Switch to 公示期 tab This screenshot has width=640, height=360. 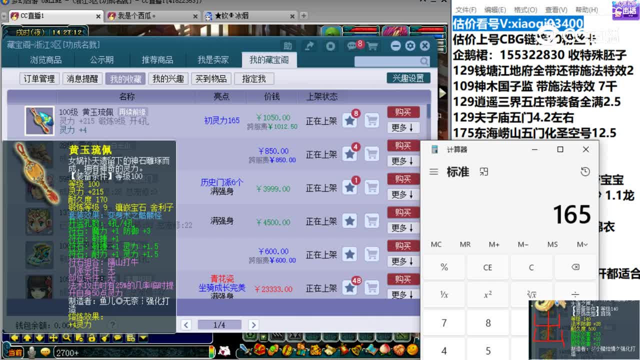(x=101, y=60)
